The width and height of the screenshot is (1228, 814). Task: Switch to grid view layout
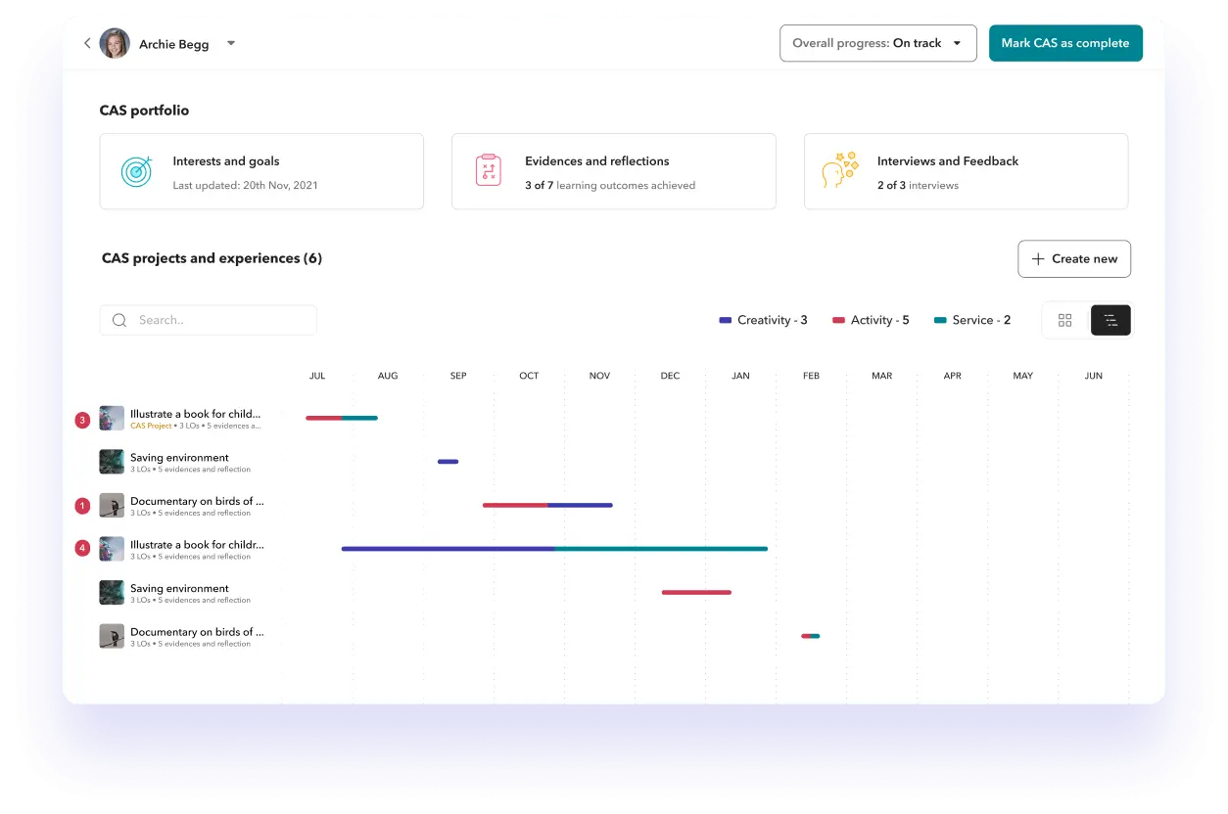click(x=1064, y=320)
